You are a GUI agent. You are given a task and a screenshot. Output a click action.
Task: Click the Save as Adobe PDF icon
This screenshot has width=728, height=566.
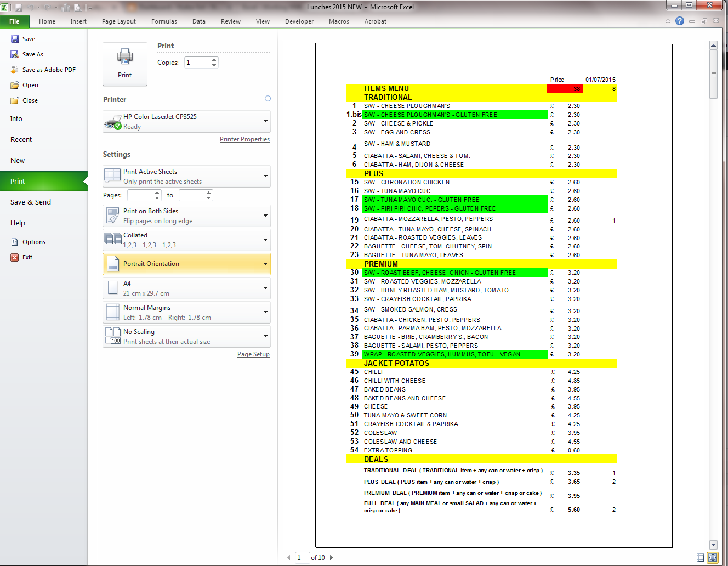[15, 70]
